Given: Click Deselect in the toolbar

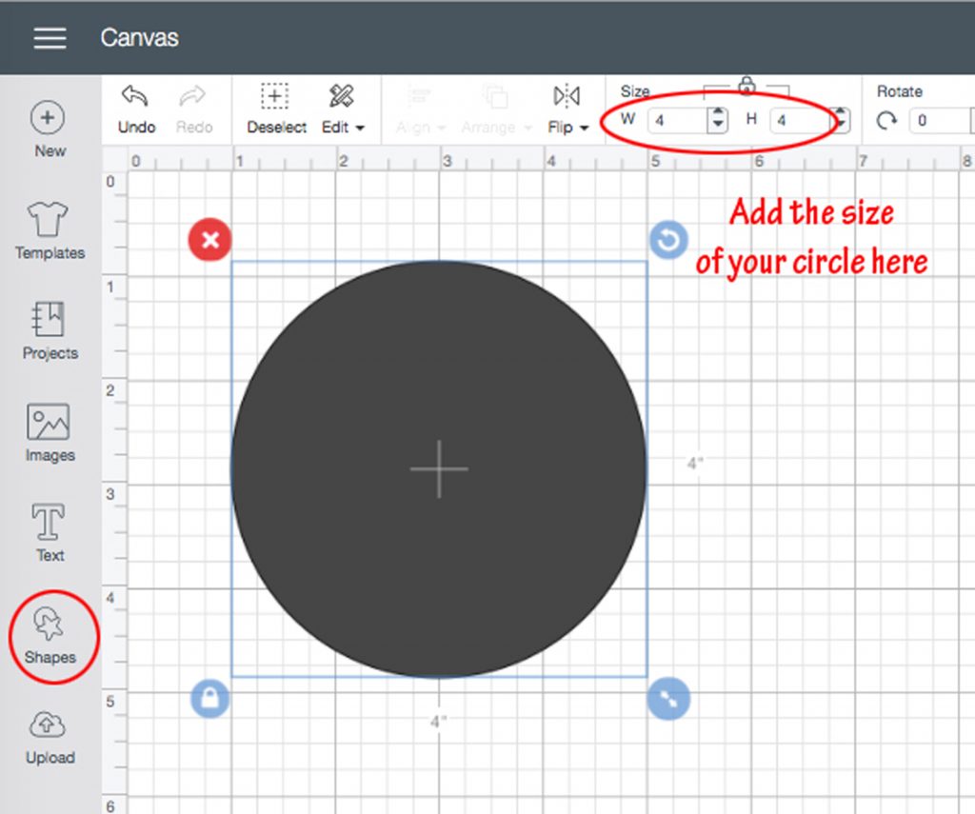Looking at the screenshot, I should (276, 109).
